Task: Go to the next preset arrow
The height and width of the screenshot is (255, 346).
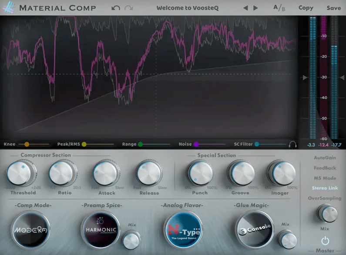Action: point(255,8)
